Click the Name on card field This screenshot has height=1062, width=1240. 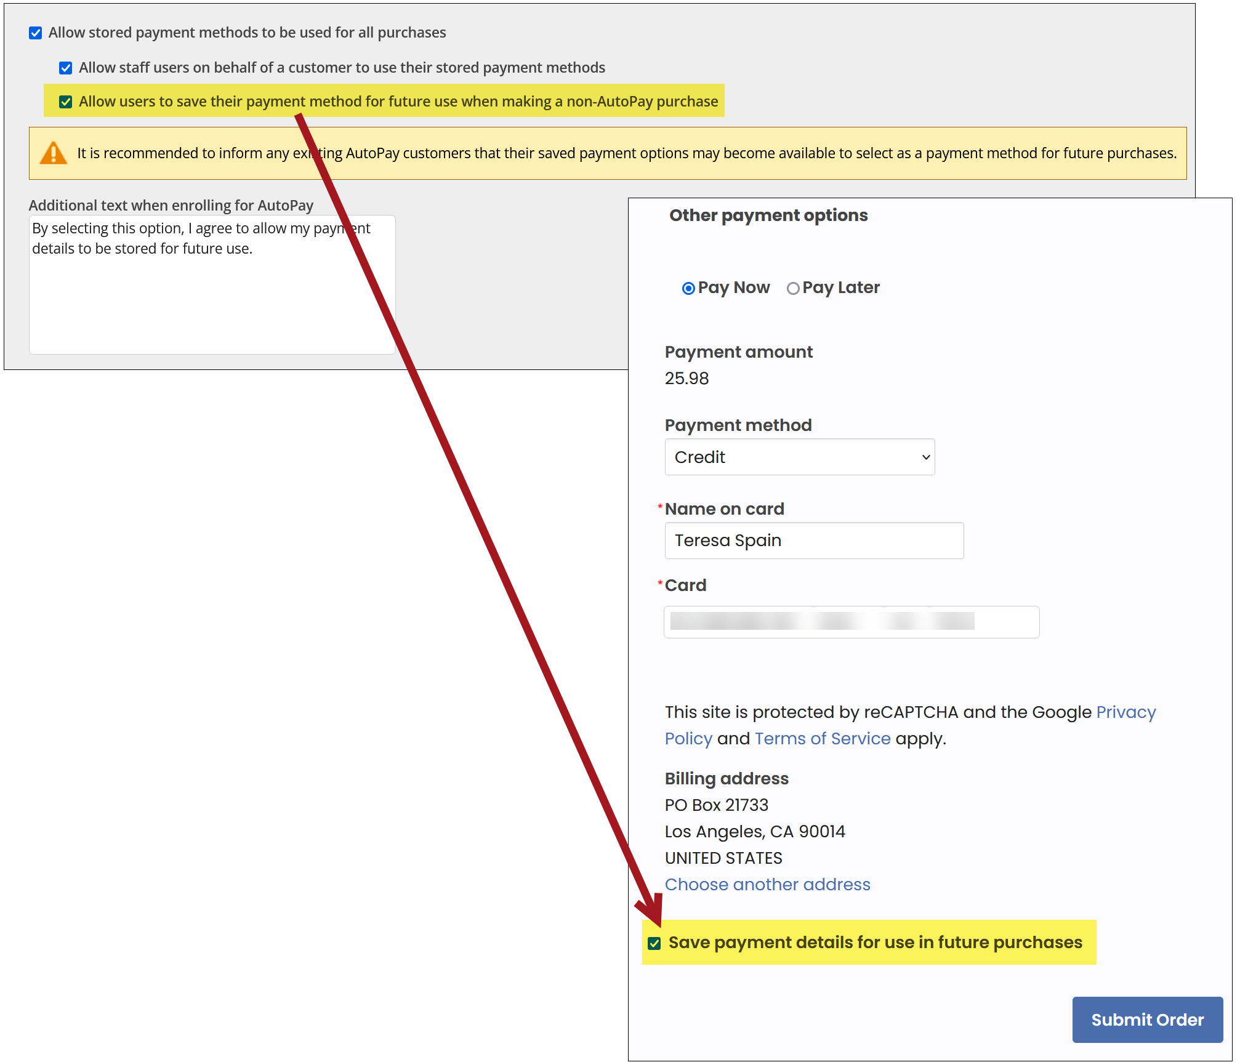pyautogui.click(x=814, y=541)
